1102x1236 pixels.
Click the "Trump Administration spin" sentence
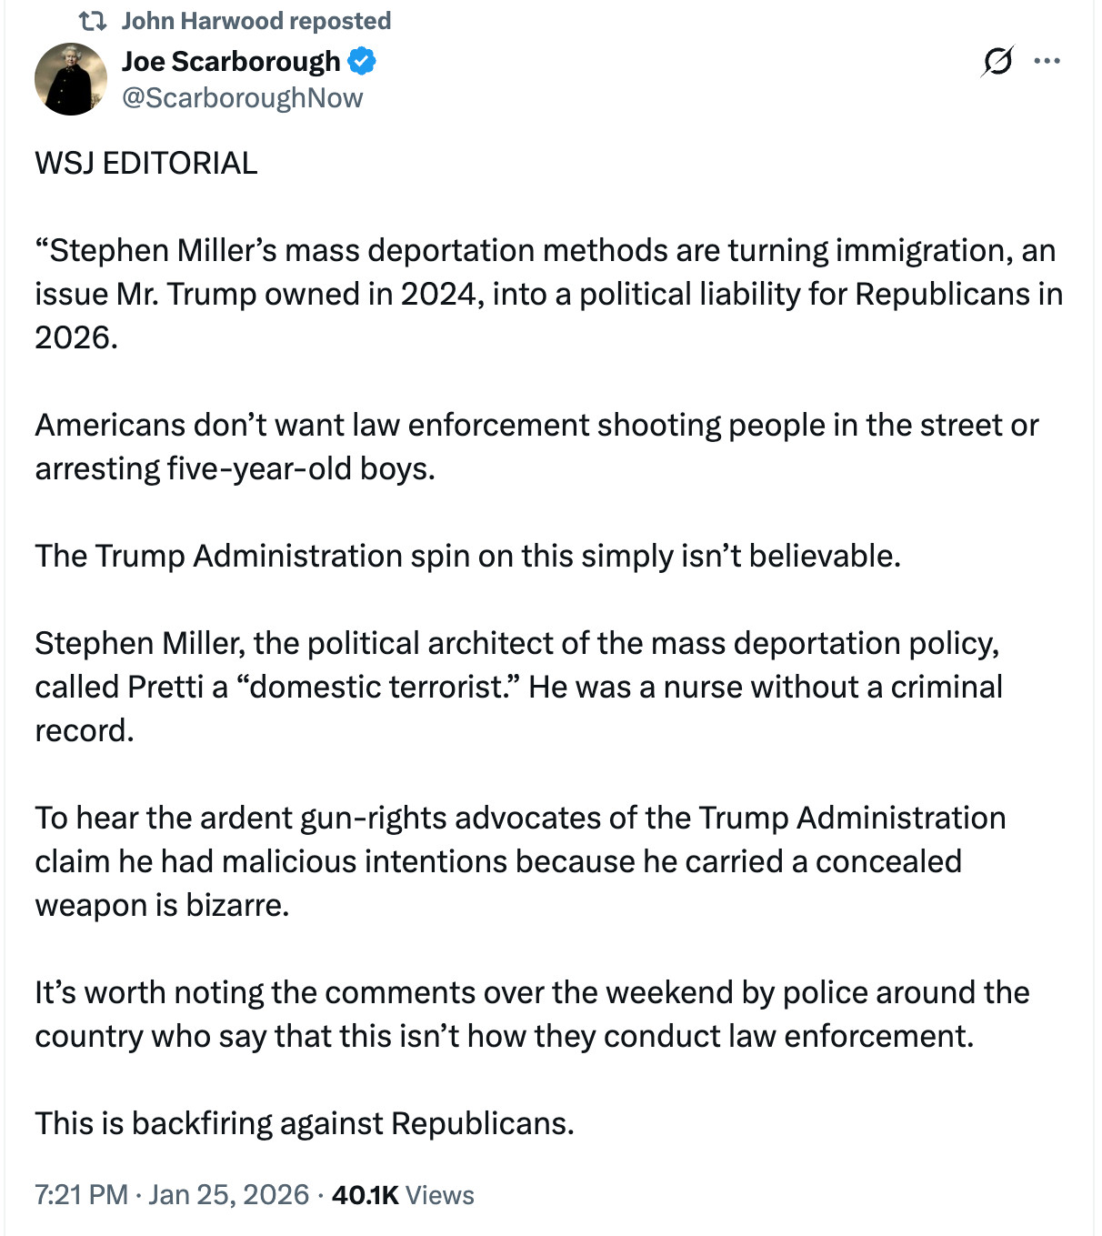[467, 556]
